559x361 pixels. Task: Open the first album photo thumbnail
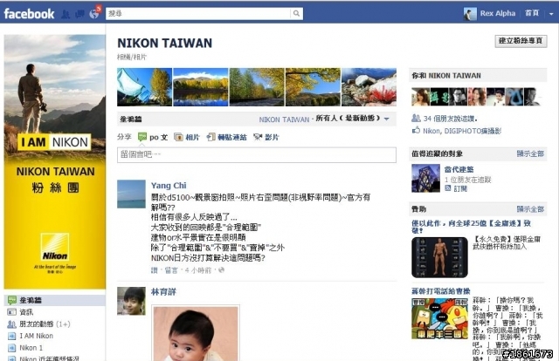144,87
